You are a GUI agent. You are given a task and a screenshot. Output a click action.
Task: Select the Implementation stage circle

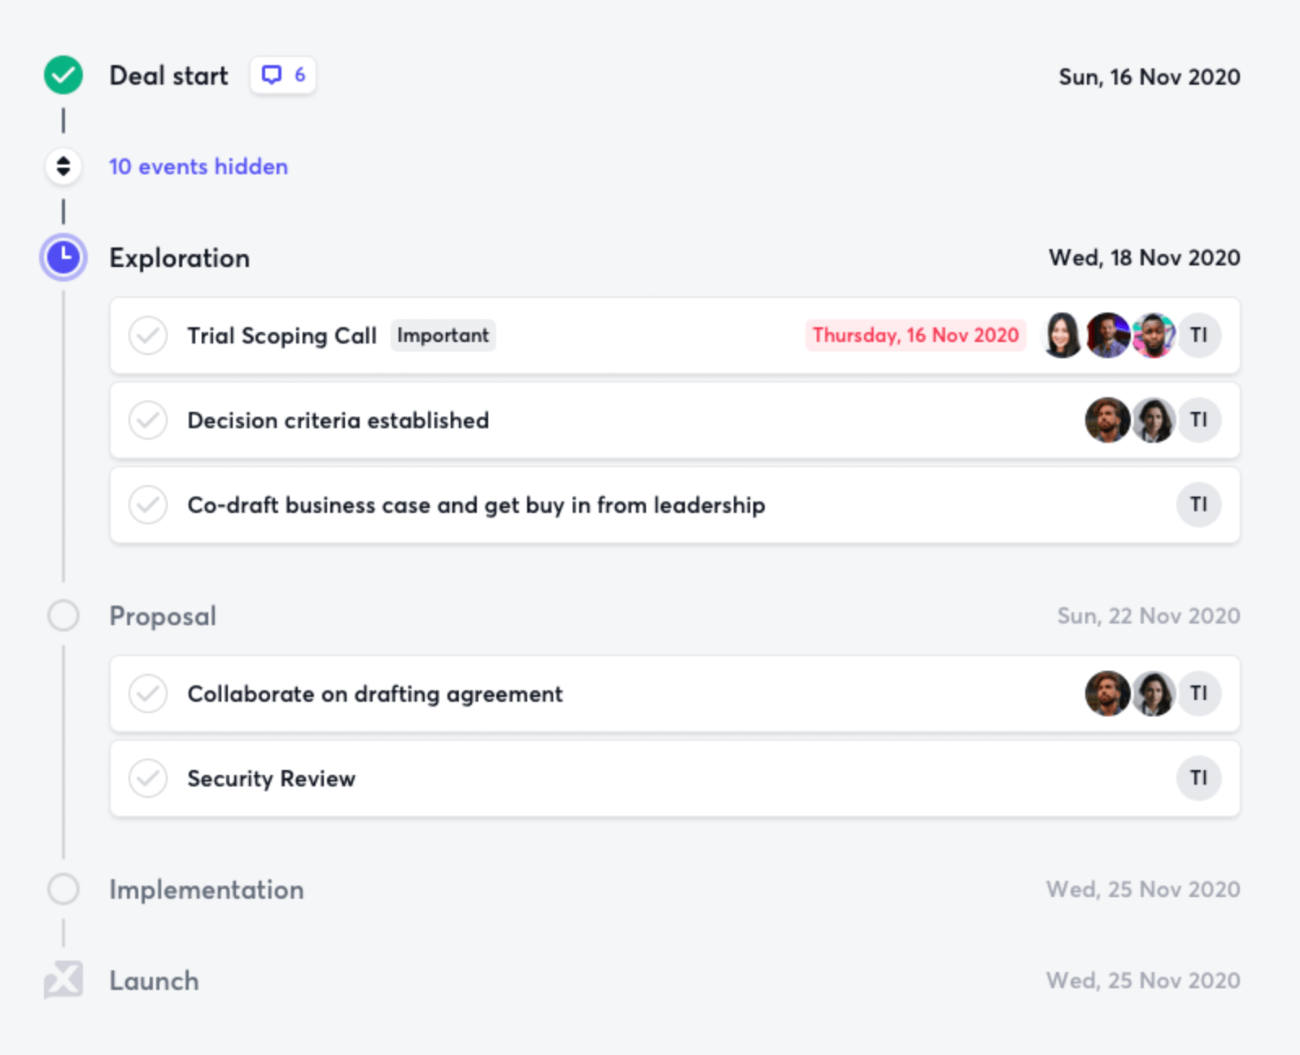point(63,890)
